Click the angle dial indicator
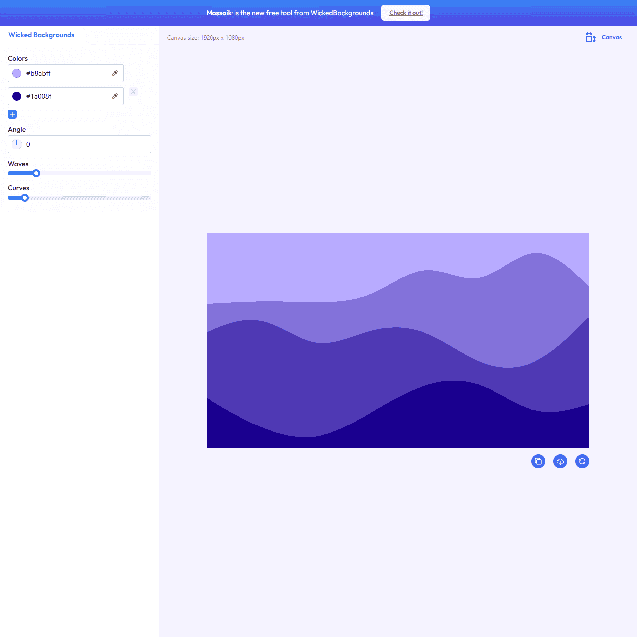This screenshot has width=637, height=637. [17, 144]
